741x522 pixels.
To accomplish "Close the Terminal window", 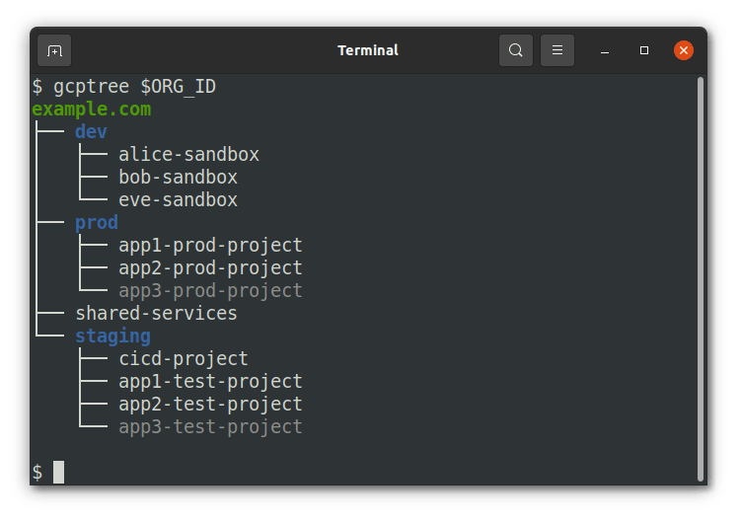I will coord(684,50).
